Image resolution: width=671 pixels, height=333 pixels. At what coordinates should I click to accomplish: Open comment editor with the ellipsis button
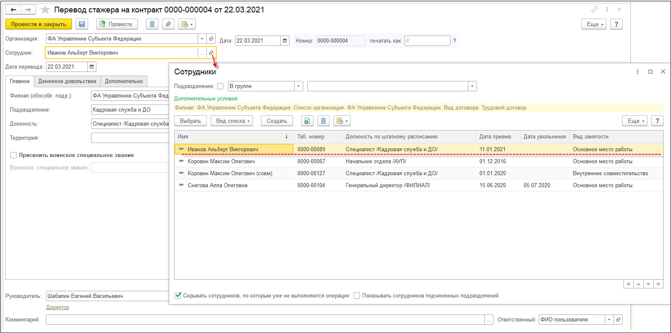tap(489, 319)
